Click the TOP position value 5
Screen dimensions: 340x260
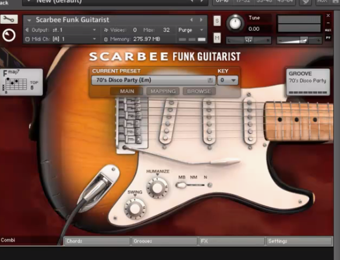coord(32,87)
